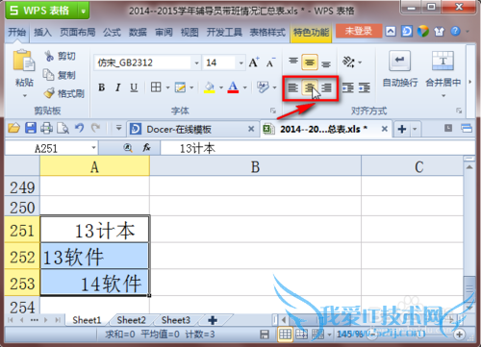The width and height of the screenshot is (481, 347).
Task: Click the clear formatting eraser icon
Action: tap(263, 87)
